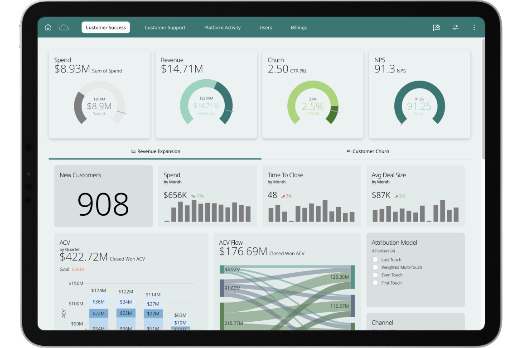Open the three-dot overflow menu
This screenshot has height=348, width=522.
(x=474, y=27)
